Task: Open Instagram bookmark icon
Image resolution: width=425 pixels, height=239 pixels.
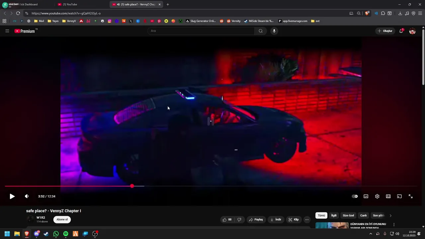Action: click(x=110, y=21)
